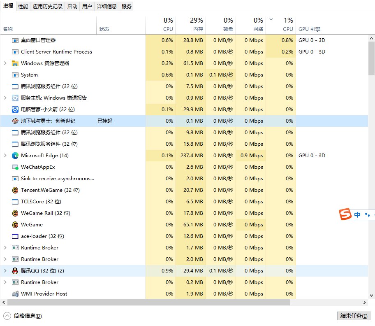Toggle Sogou Chinese/English mode 中 button
The width and height of the screenshot is (375, 326).
pyautogui.click(x=357, y=215)
